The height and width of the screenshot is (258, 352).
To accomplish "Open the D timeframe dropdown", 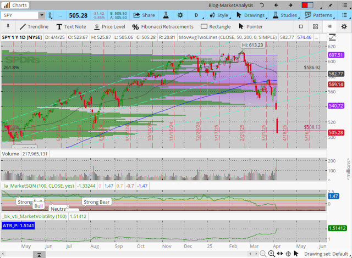I will pos(197,15).
